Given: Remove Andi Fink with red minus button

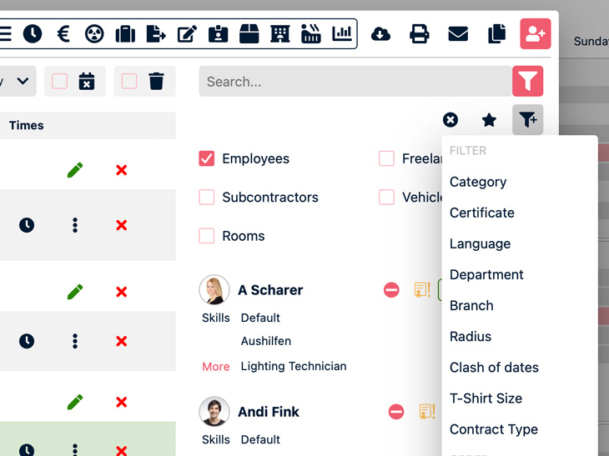Looking at the screenshot, I should coord(396,412).
